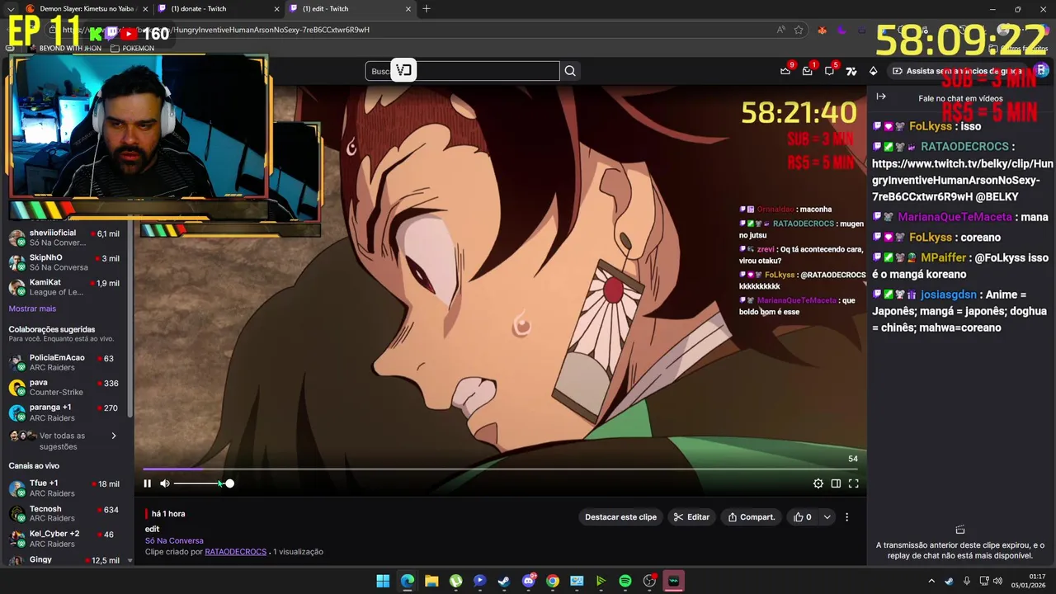
Task: Open Prime loot crown icon
Action: tap(785, 71)
